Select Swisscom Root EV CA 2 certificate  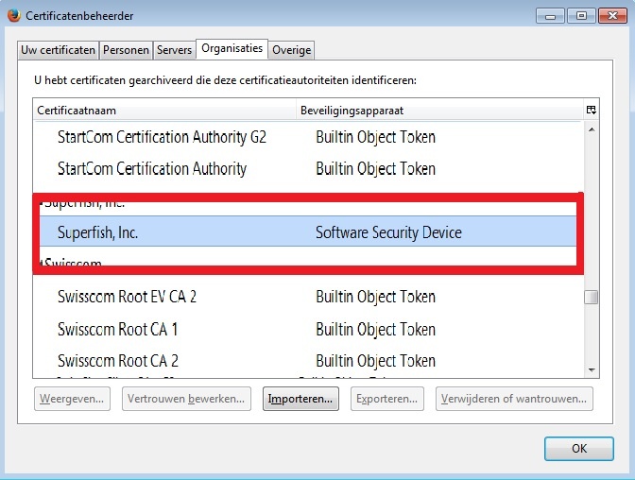point(309,297)
